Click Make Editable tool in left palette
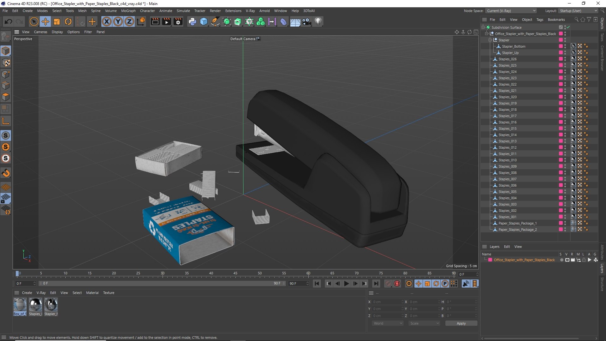The image size is (606, 341). [6, 37]
